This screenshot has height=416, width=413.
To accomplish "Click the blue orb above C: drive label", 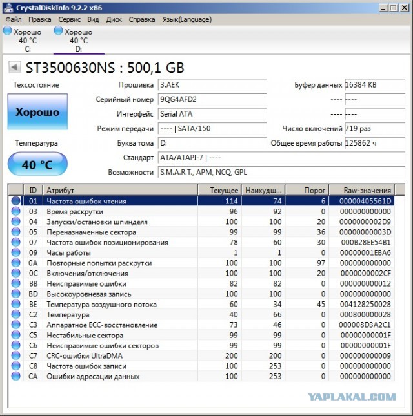I will [x=8, y=31].
